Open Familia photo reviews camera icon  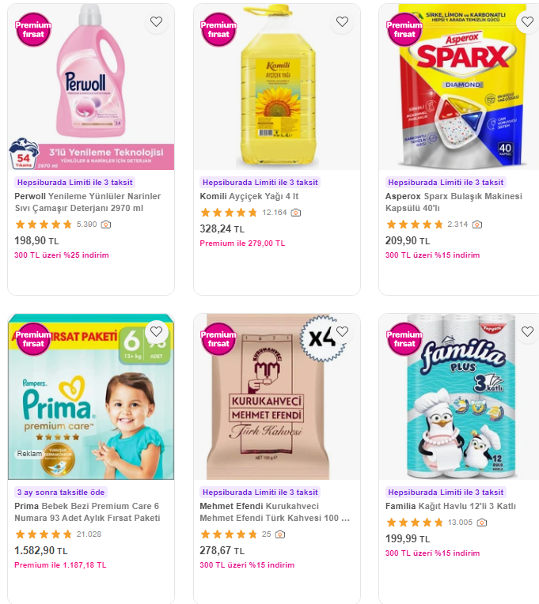click(x=481, y=523)
